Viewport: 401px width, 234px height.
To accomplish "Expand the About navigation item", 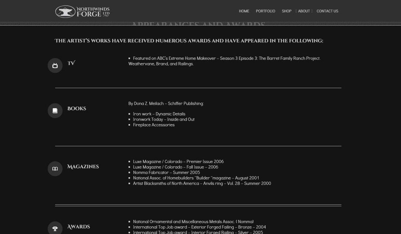I will (x=304, y=11).
